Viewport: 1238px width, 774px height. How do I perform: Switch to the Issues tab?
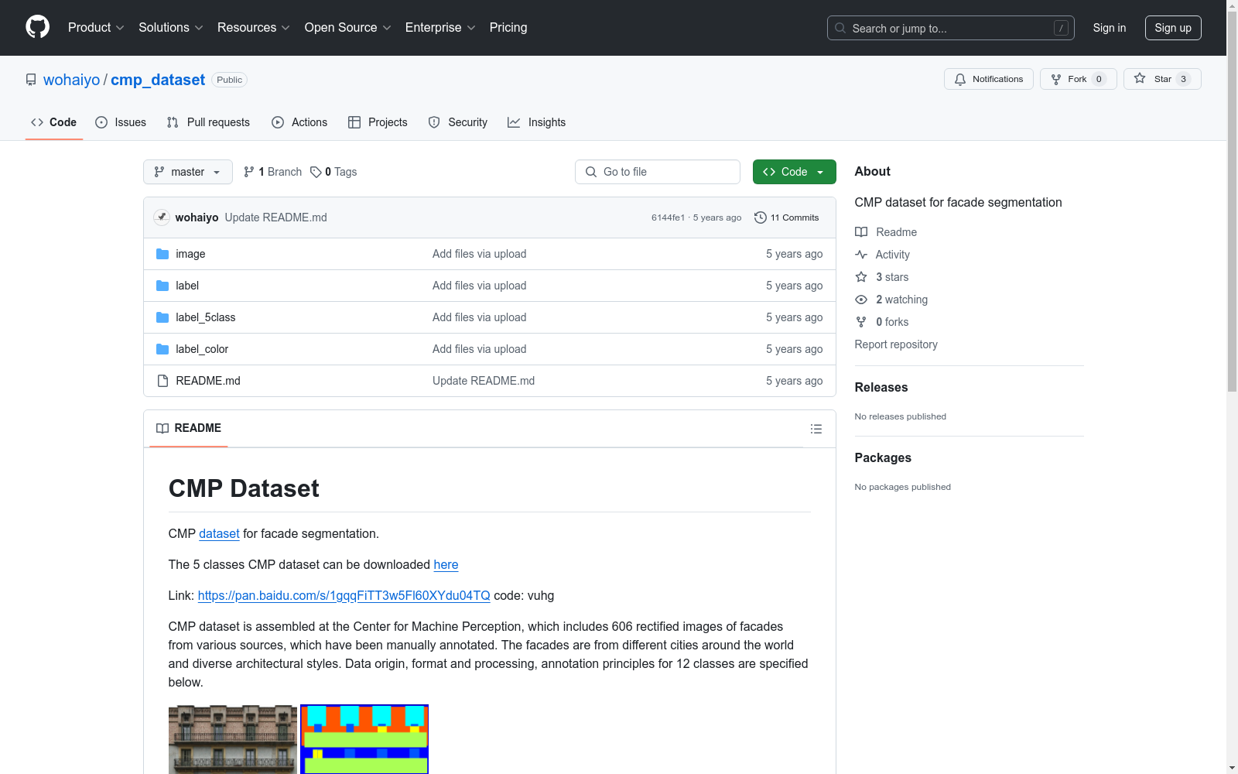click(121, 122)
